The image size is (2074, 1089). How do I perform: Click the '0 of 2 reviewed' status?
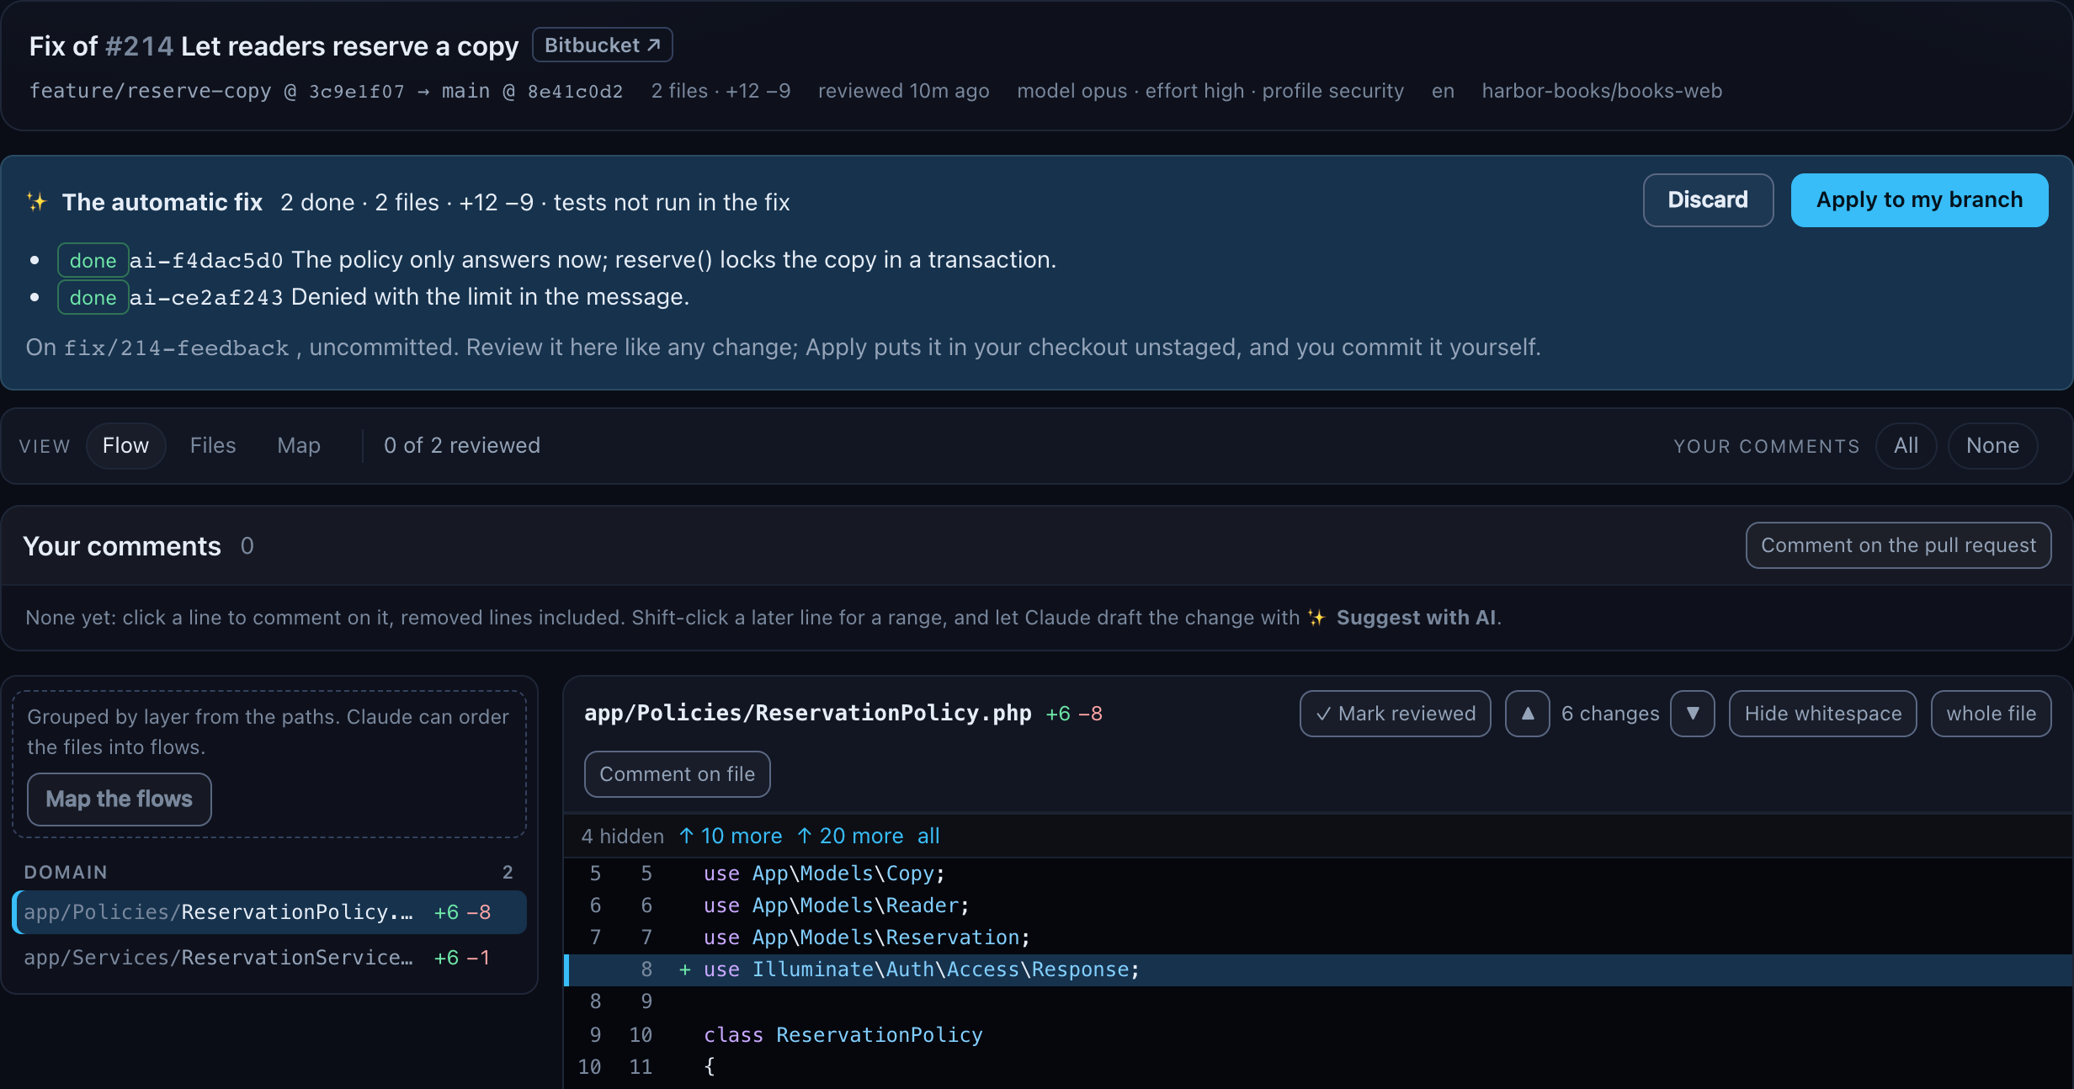click(462, 445)
